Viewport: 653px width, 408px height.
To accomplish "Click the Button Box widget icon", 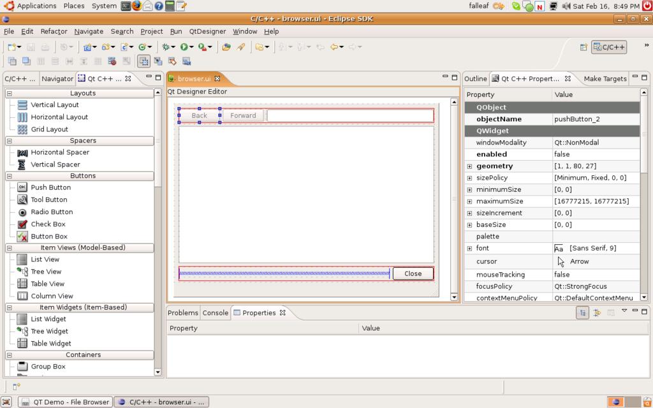I will tap(22, 237).
